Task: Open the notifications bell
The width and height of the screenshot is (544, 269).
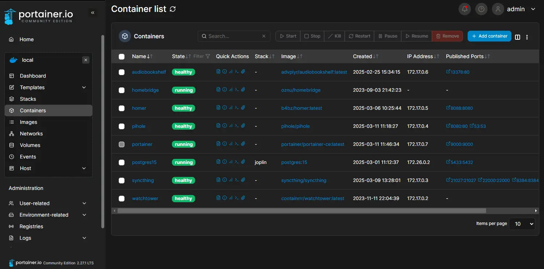Action: [x=464, y=9]
